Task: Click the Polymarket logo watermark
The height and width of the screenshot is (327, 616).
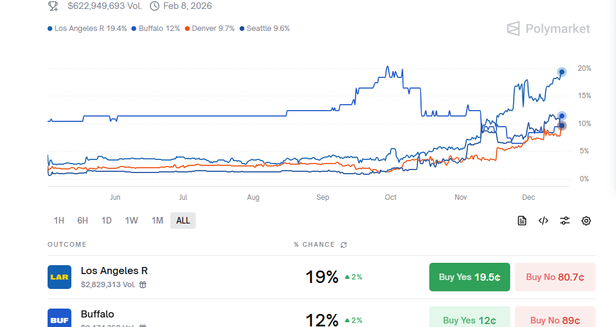Action: point(548,29)
